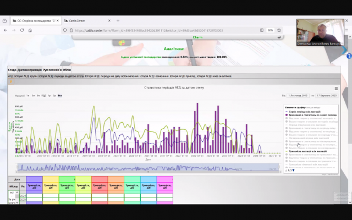The height and width of the screenshot is (220, 352).
Task: Reload the current page
Action: [x=22, y=30]
